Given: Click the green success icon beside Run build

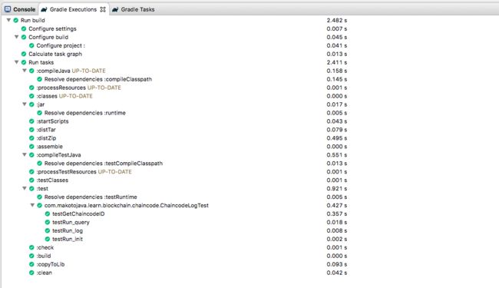Looking at the screenshot, I should pyautogui.click(x=16, y=20).
